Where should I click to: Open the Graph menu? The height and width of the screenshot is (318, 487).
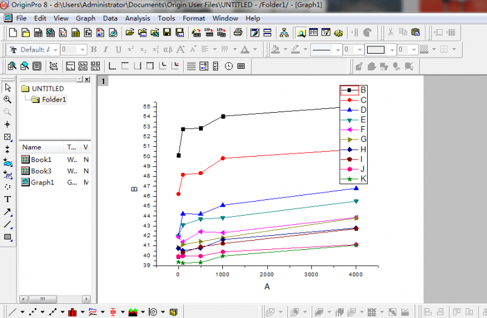(85, 18)
